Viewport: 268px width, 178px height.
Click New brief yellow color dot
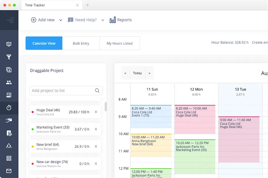(33, 147)
